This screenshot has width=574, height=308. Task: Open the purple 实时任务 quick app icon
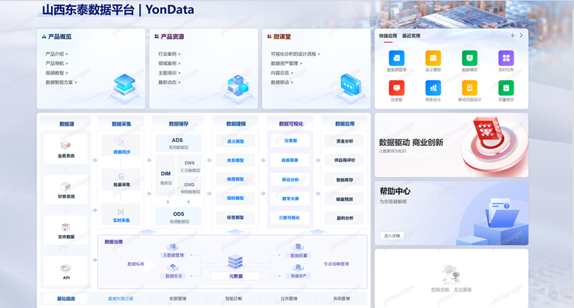(x=507, y=58)
